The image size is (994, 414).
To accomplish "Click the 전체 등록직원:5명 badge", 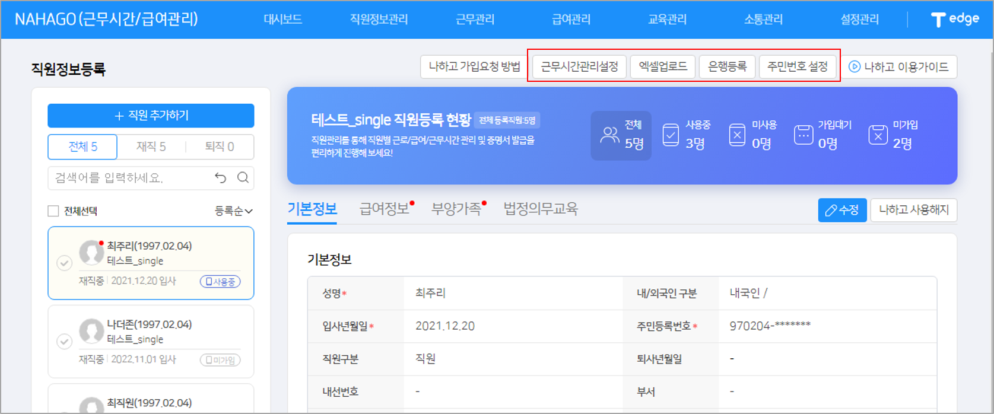I will (x=507, y=120).
